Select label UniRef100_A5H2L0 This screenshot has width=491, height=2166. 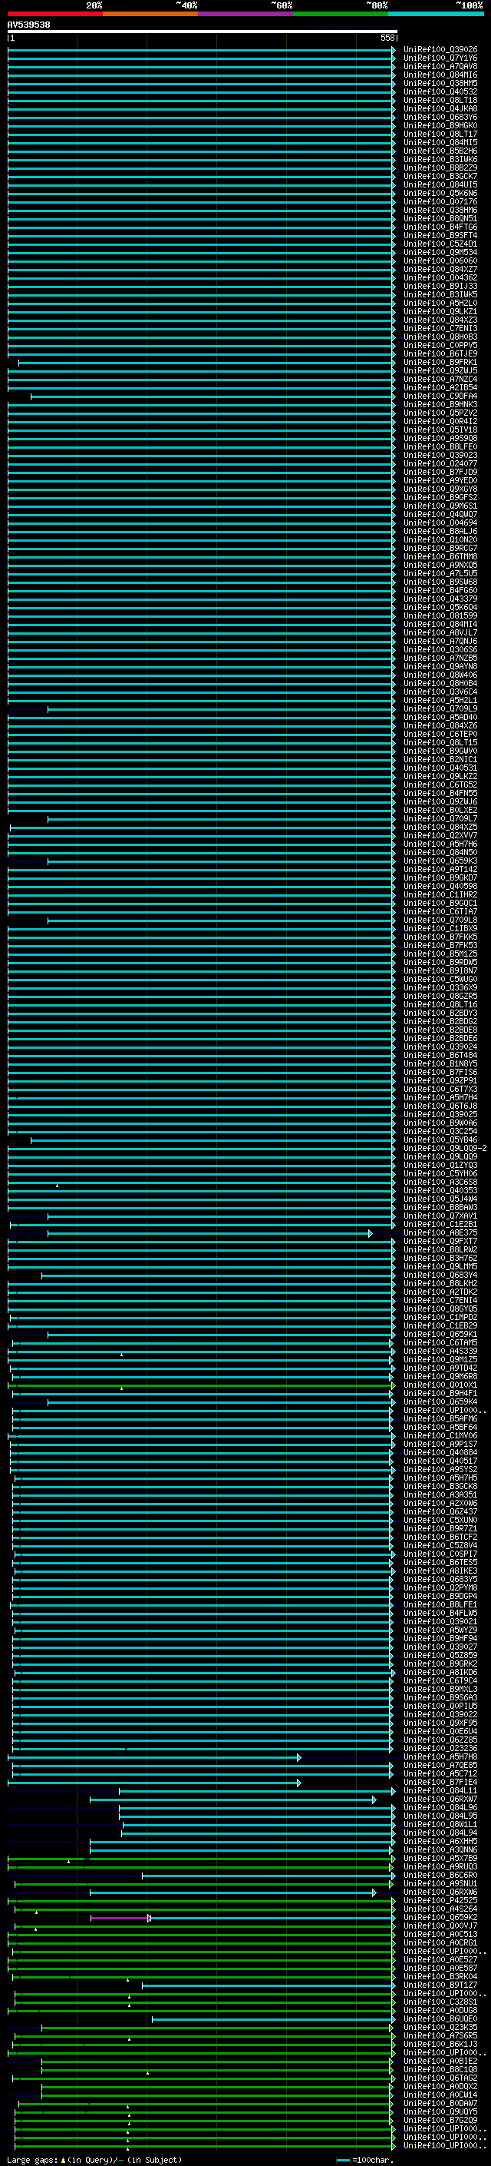pyautogui.click(x=440, y=304)
